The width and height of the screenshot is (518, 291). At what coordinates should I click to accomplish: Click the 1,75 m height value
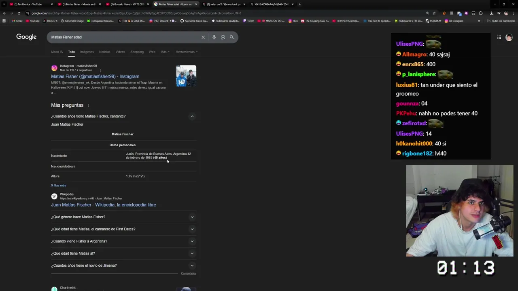point(135,176)
